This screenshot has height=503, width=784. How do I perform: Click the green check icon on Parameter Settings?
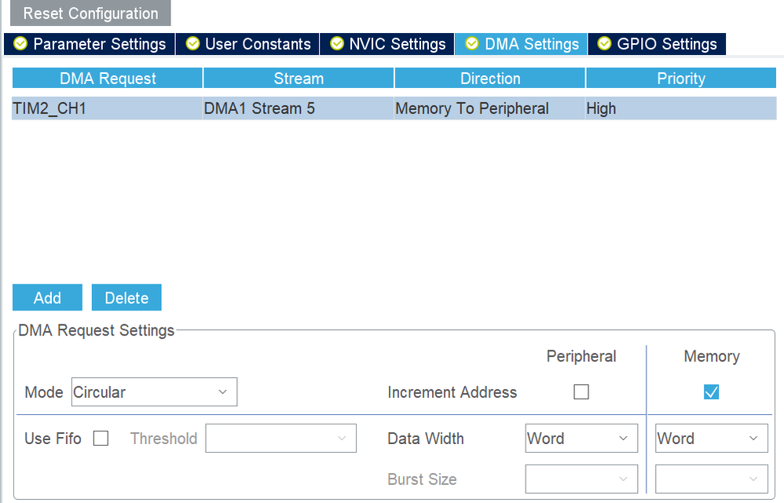20,44
